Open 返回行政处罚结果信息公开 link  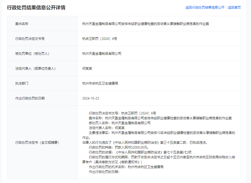click(x=205, y=8)
